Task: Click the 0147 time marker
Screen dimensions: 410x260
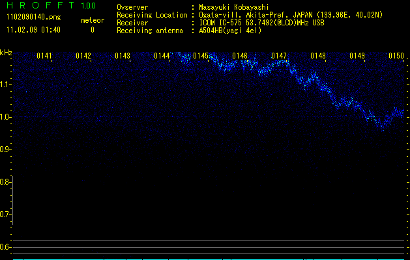Action: [279, 56]
